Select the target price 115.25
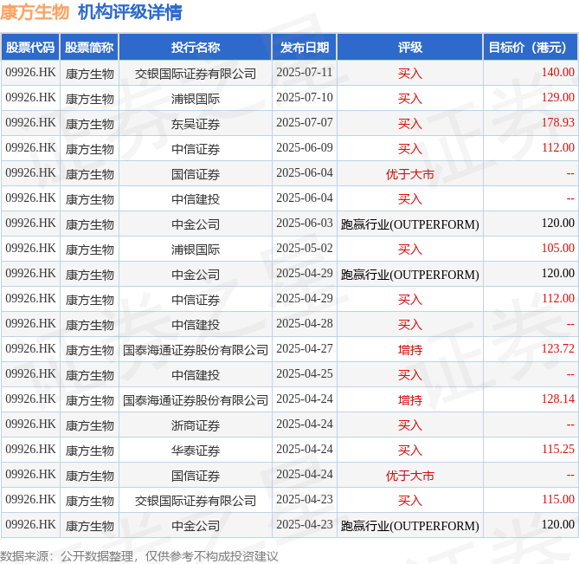This screenshot has width=579, height=564. click(557, 450)
